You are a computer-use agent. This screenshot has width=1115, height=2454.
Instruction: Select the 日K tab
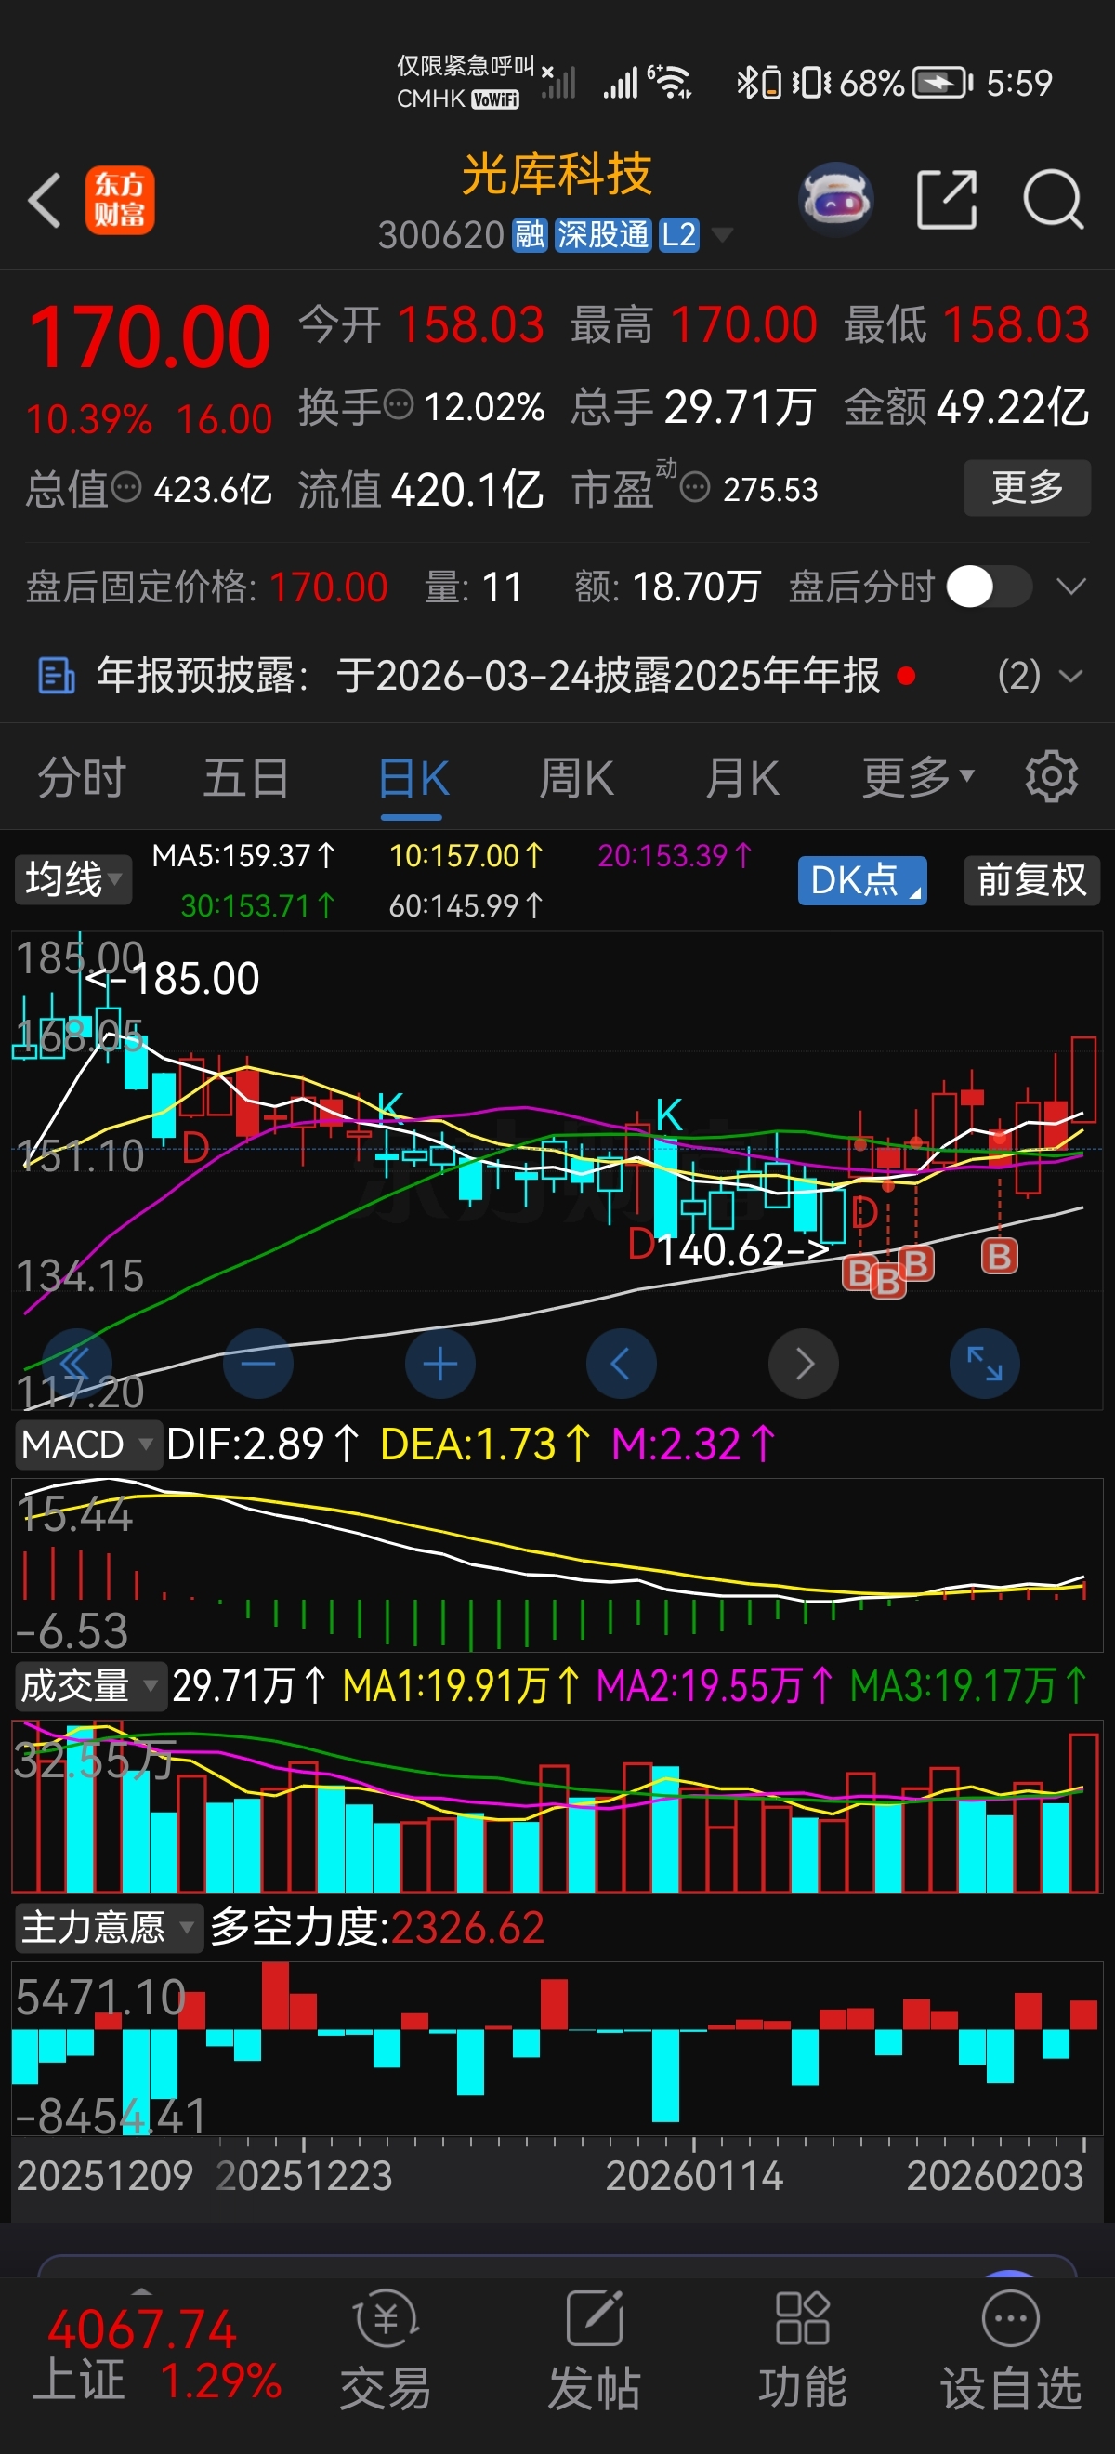coord(413,776)
